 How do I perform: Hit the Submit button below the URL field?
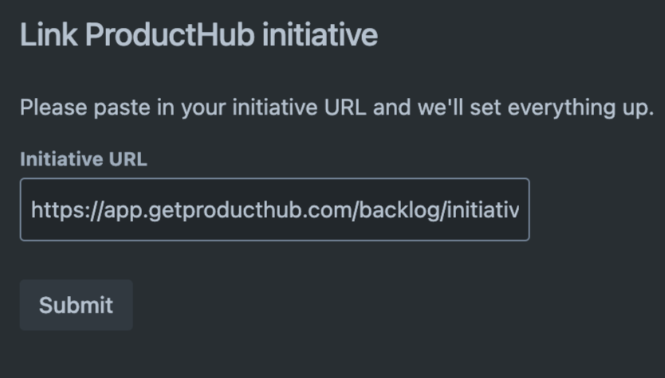[x=76, y=305]
